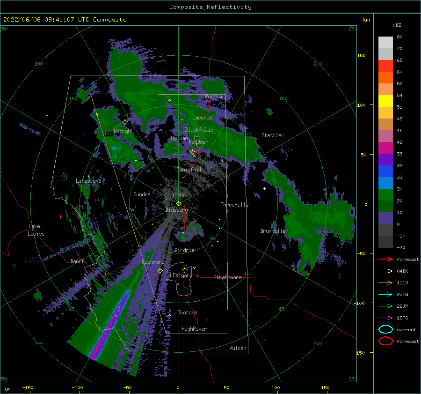Image resolution: width=421 pixels, height=394 pixels.
Task: Click the light gray 70-80 dBZ swatch
Action: (x=385, y=42)
